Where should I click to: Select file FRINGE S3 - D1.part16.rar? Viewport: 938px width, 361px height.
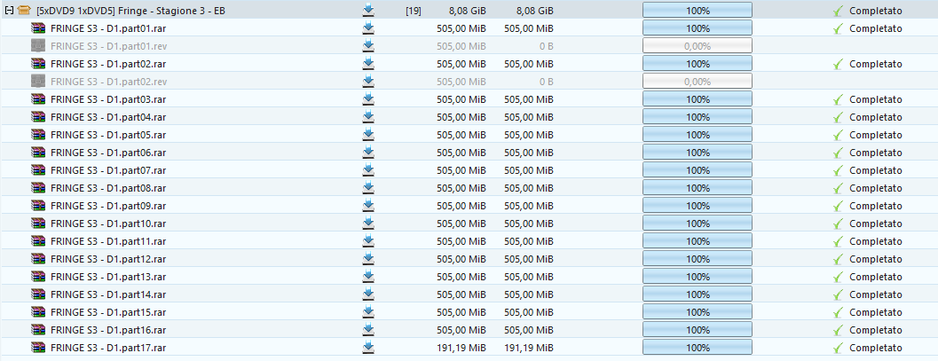[x=108, y=330]
